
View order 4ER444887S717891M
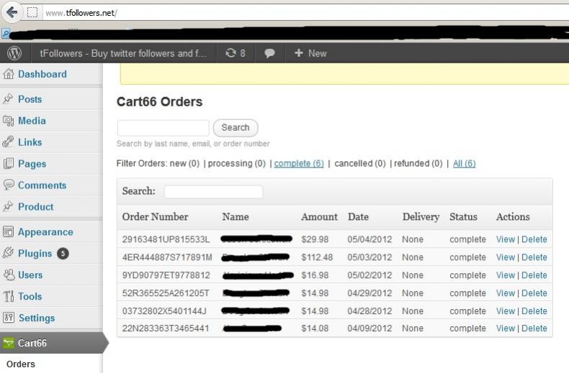click(x=506, y=257)
